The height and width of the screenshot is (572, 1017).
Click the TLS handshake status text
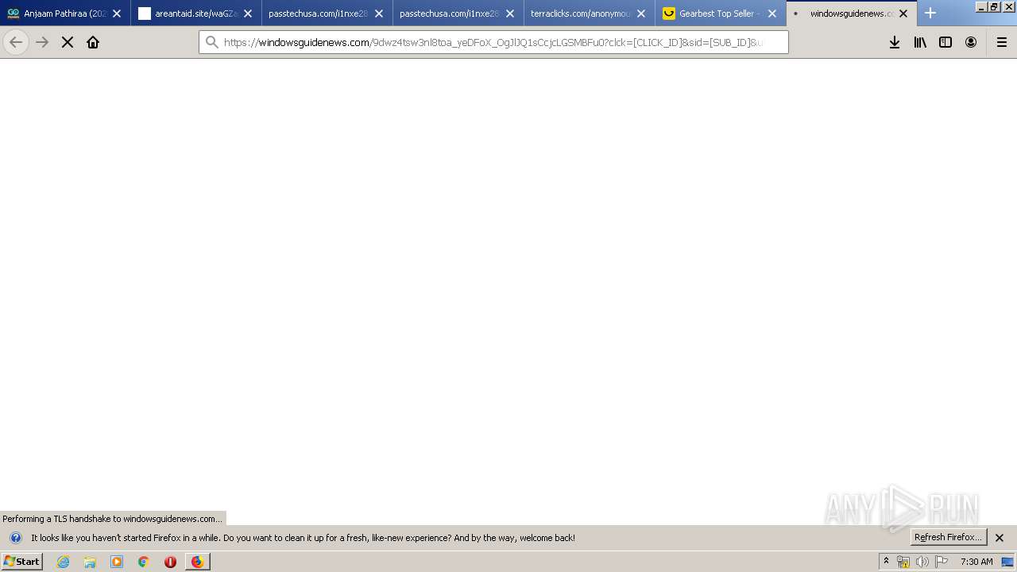(112, 519)
